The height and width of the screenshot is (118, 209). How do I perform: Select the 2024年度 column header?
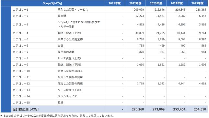[x=177, y=3]
